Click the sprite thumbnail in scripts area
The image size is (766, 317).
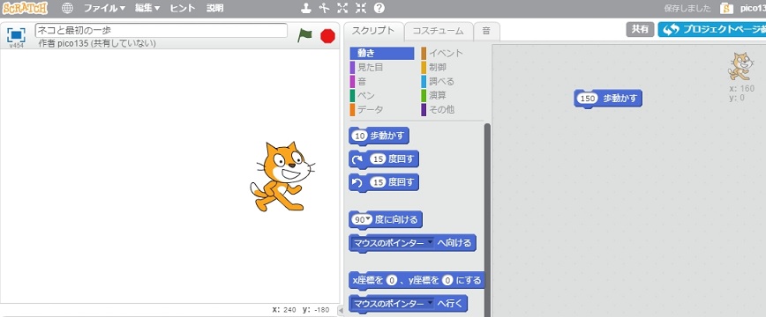(740, 67)
